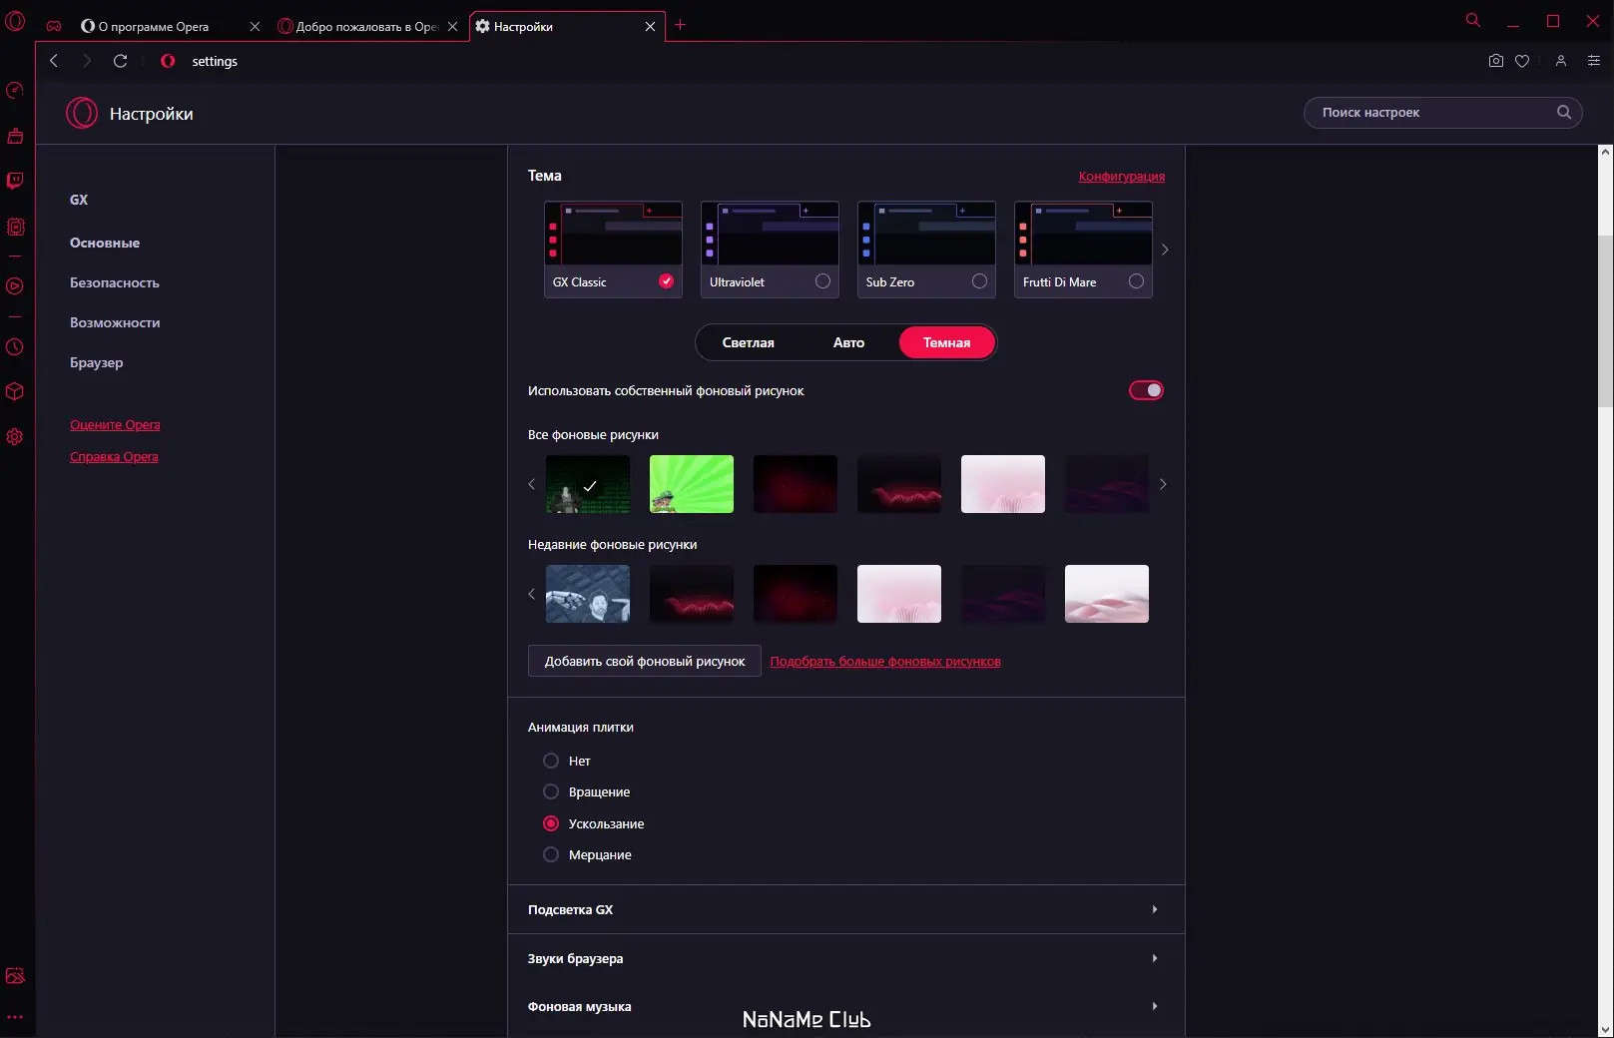
Task: Pick the green cartoon wallpaper thumbnail
Action: (x=692, y=484)
